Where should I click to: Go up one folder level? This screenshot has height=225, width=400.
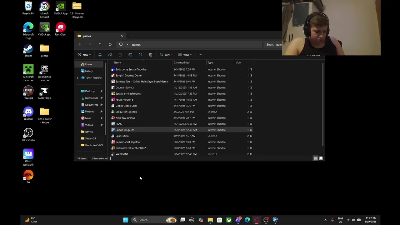coord(100,44)
